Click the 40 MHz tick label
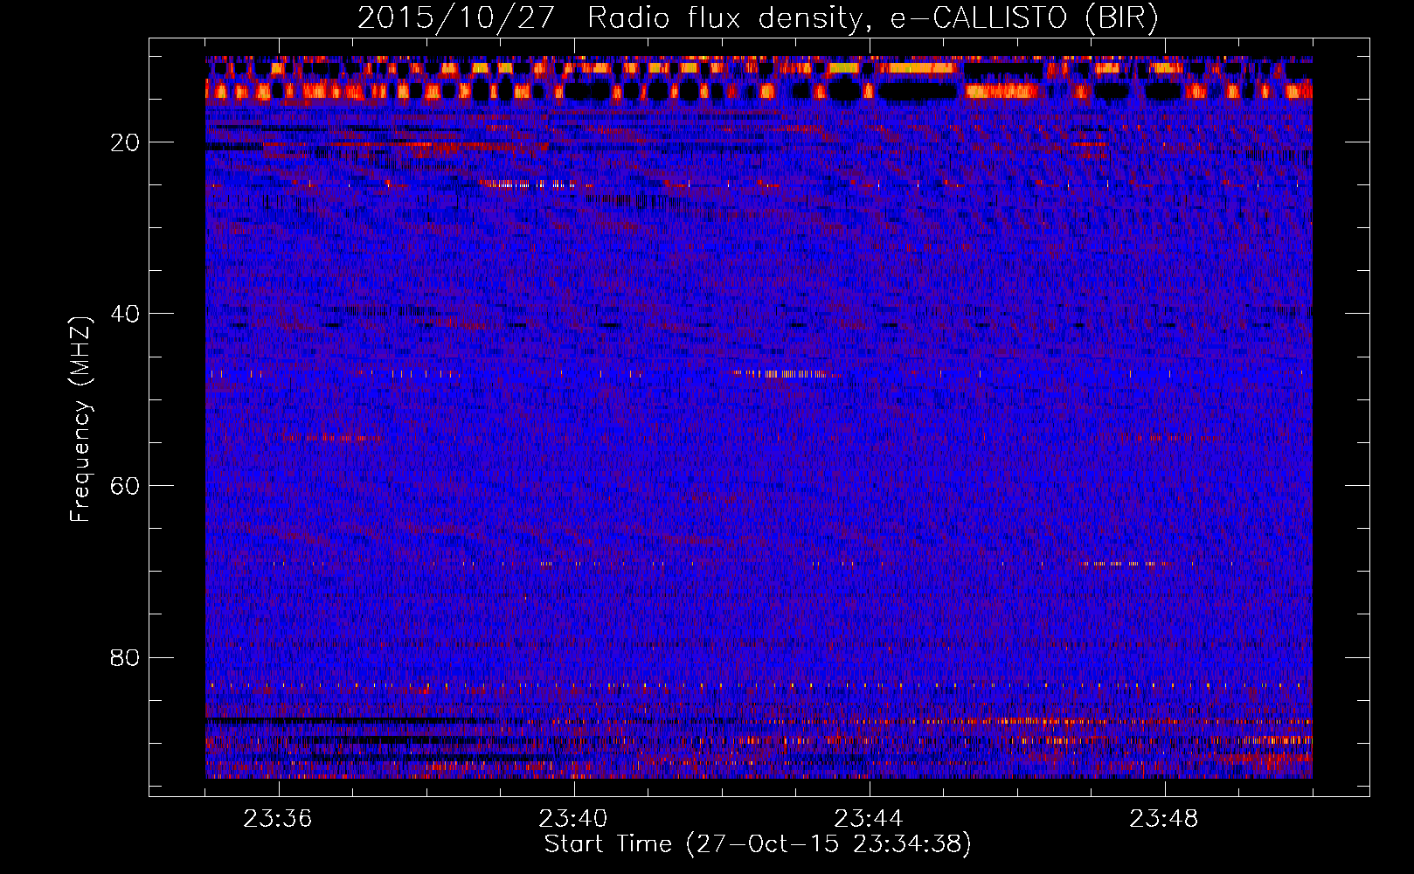Viewport: 1414px width, 874px height. pyautogui.click(x=125, y=314)
